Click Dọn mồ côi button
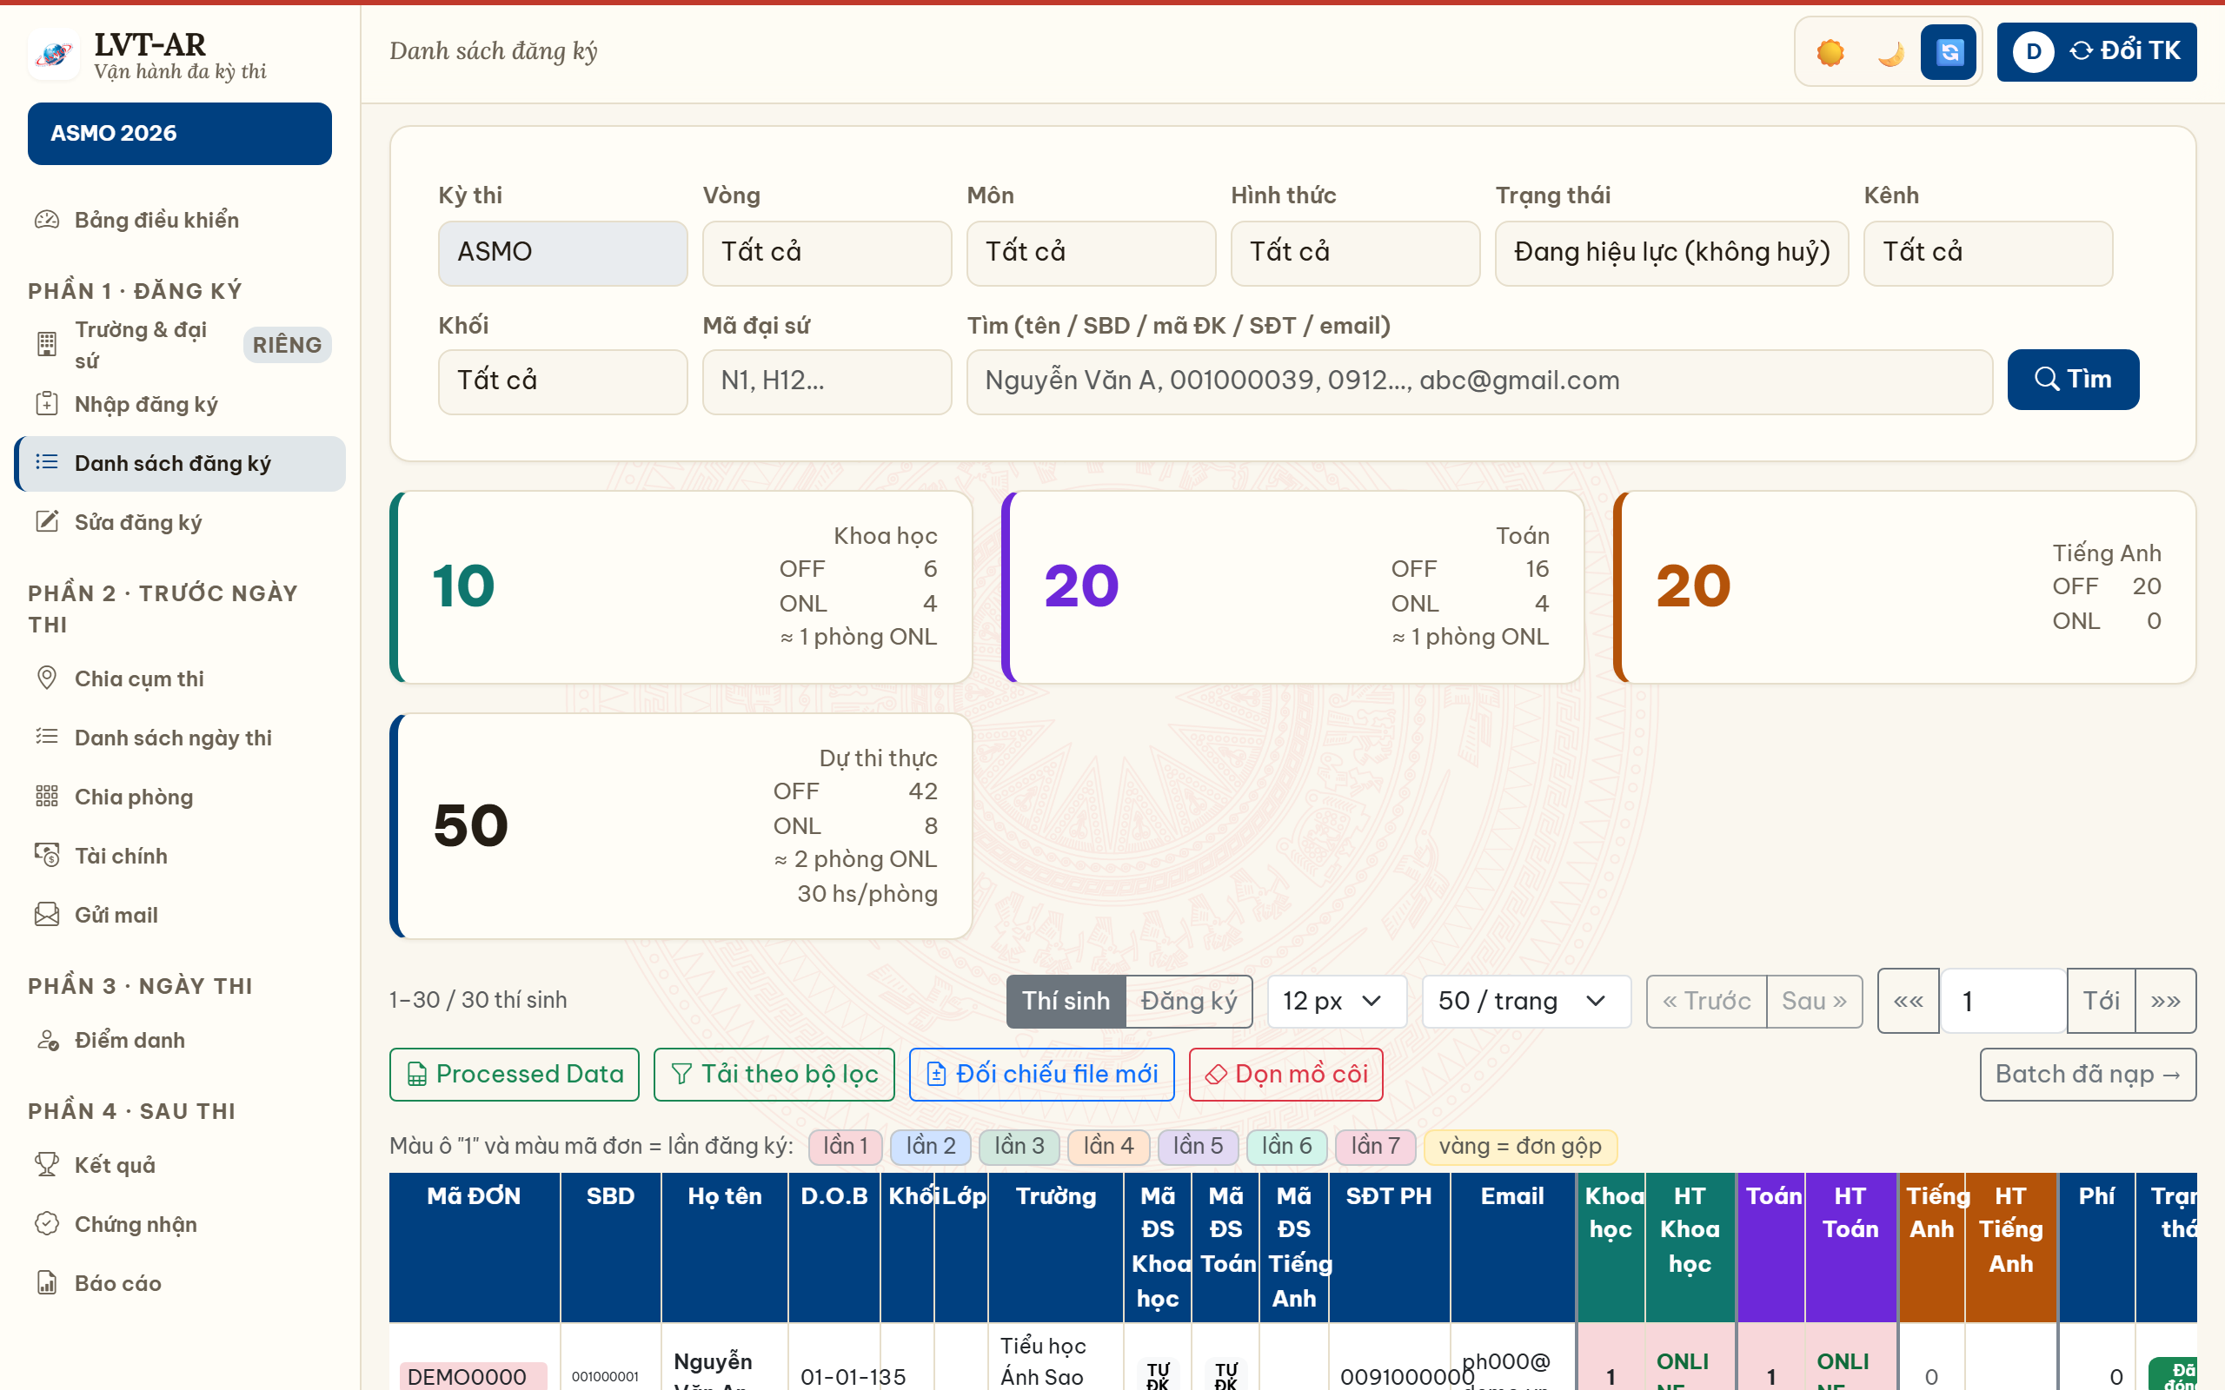The height and width of the screenshot is (1390, 2225). coord(1285,1074)
